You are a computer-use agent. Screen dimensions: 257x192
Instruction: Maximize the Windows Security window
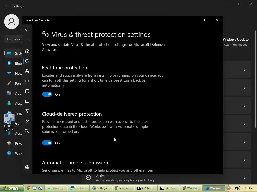[206, 20]
